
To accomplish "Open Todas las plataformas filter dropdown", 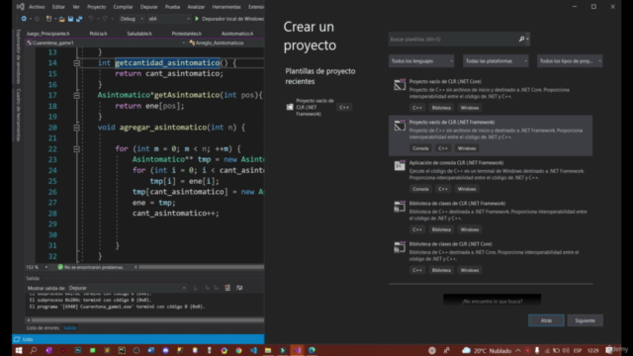I will (x=496, y=61).
